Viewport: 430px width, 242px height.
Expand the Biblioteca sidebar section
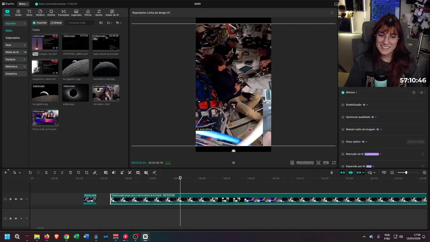[x=15, y=67]
